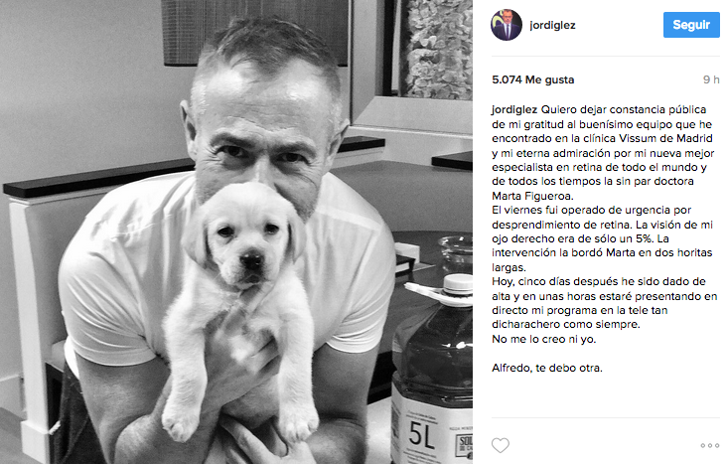Select the bold jordiglez name starting the caption
Screen dimensions: 727x464
514,110
